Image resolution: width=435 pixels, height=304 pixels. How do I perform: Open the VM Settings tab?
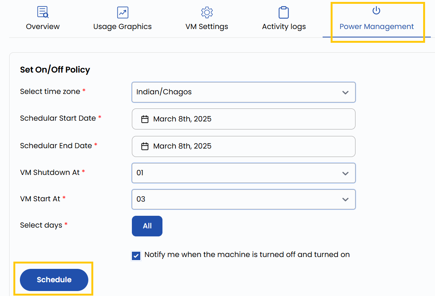tap(206, 27)
